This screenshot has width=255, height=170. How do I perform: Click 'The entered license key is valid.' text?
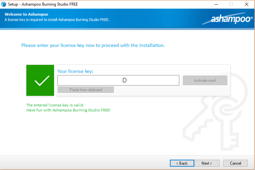[x=55, y=105]
